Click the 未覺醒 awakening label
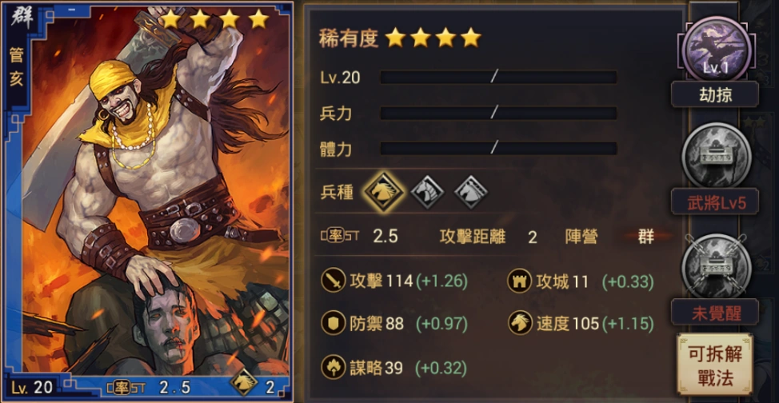The height and width of the screenshot is (403, 779). (x=716, y=312)
